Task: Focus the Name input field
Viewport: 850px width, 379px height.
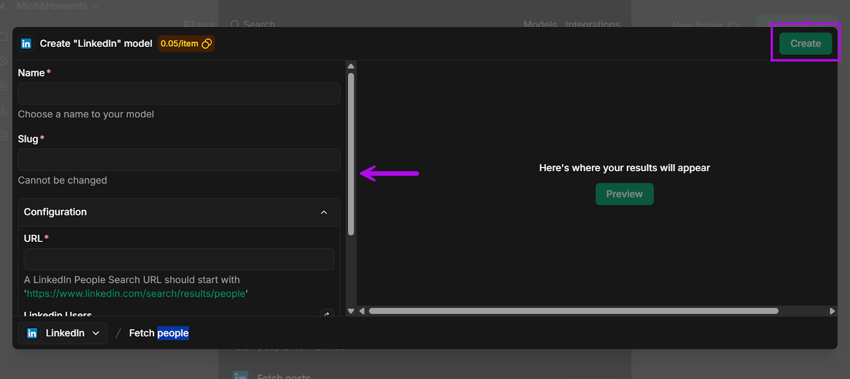Action: coord(179,94)
